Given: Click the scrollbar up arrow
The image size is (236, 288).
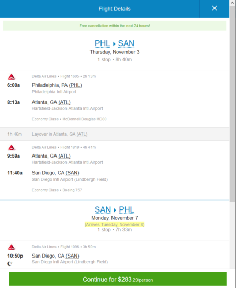Looking at the screenshot, I should tap(232, 3).
